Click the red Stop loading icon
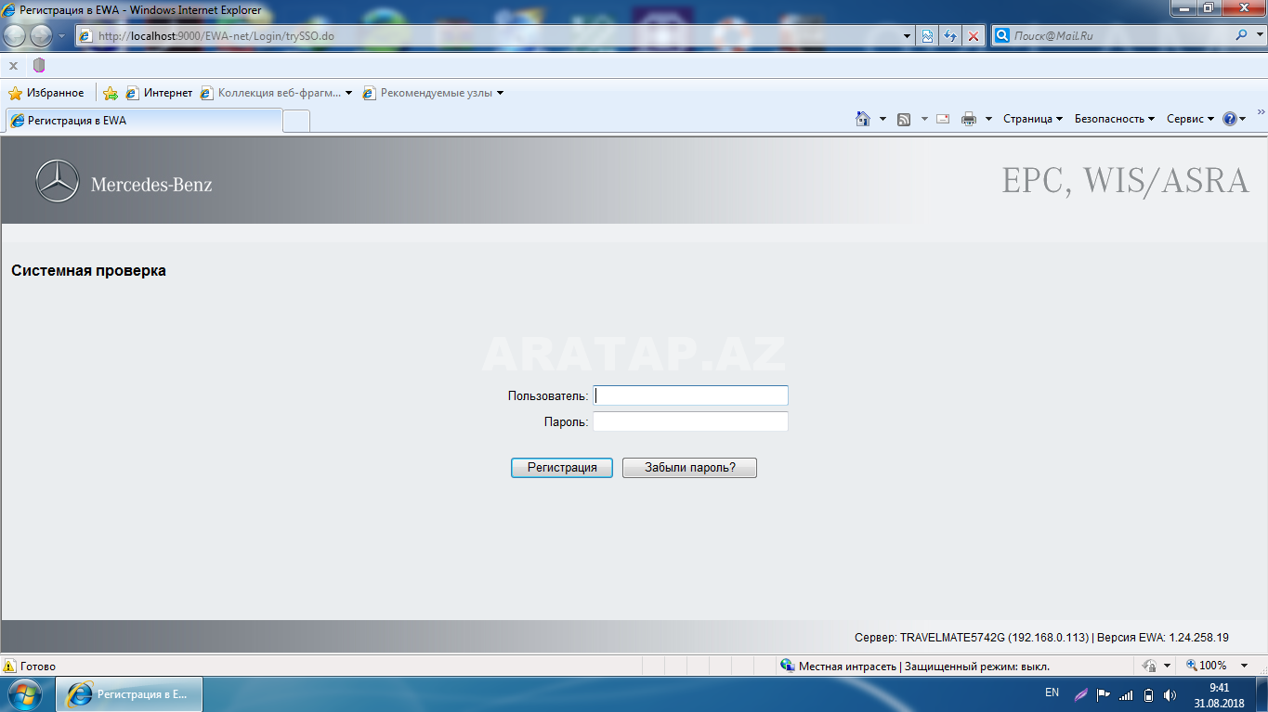The image size is (1268, 712). [x=974, y=36]
